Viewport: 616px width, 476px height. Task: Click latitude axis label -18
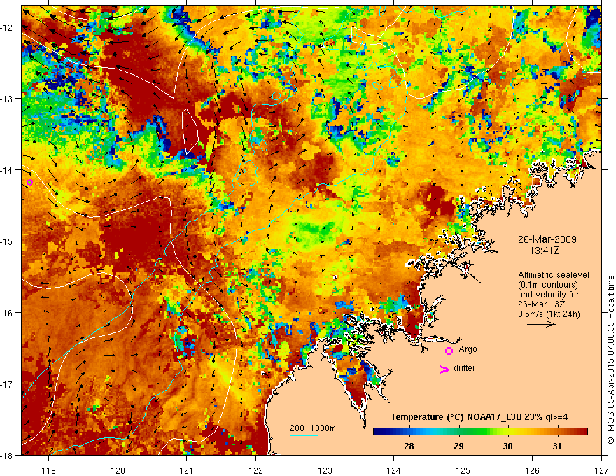pos(7,455)
